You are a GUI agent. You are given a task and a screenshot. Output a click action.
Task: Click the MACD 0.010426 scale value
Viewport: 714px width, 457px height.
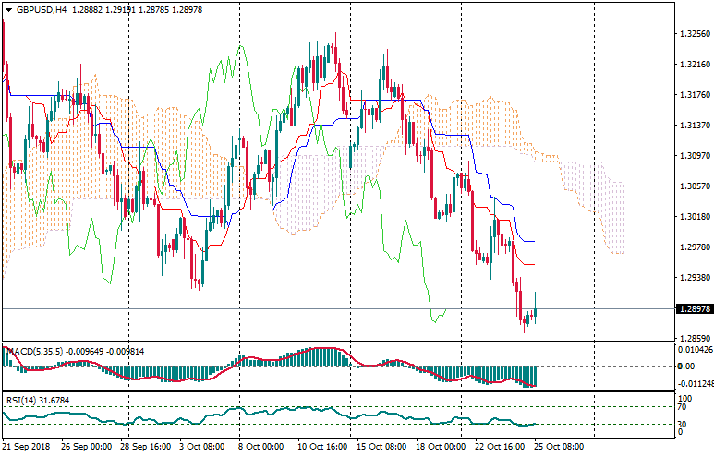[x=695, y=349]
